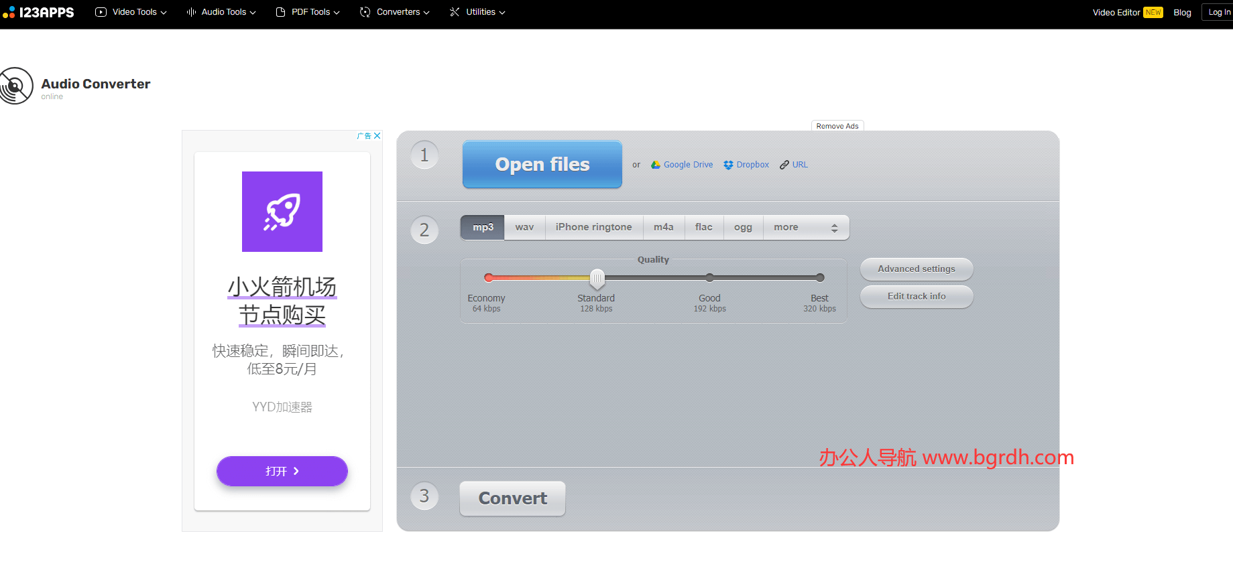
Task: Set quality slider to Good point
Action: click(709, 277)
